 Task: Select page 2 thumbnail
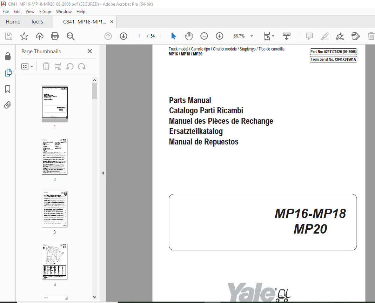coord(55,156)
